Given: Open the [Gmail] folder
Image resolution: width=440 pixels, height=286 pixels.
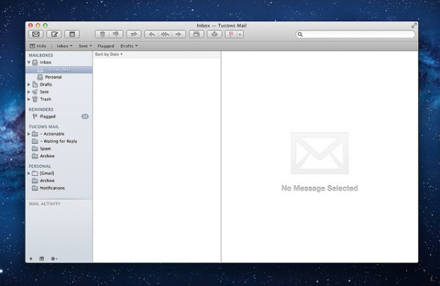Looking at the screenshot, I should click(47, 173).
